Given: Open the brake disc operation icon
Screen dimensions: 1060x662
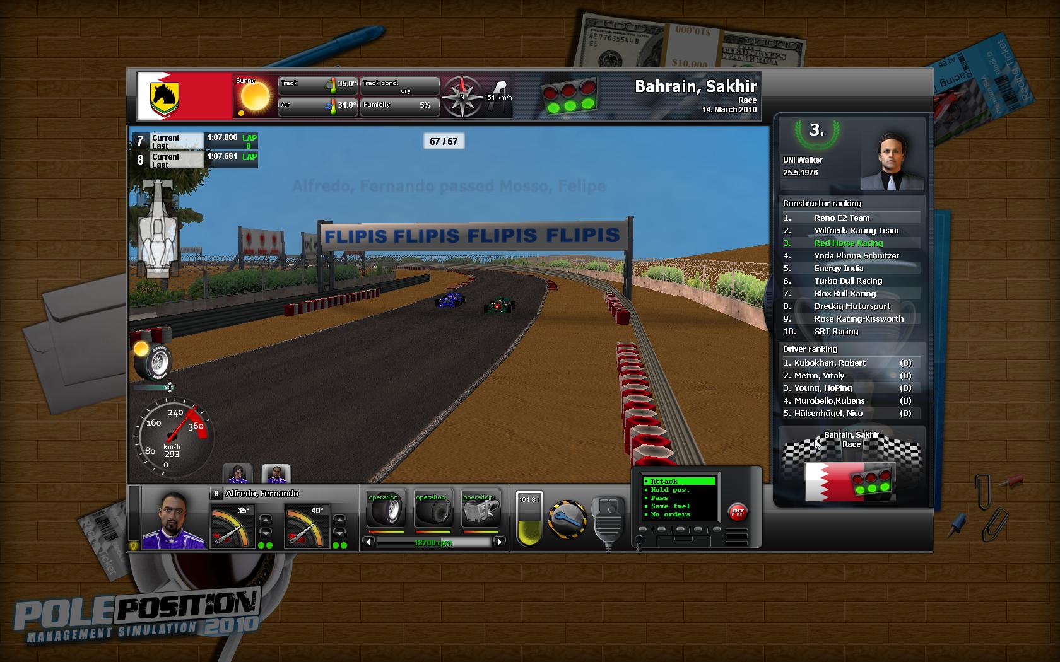Looking at the screenshot, I should pyautogui.click(x=433, y=509).
